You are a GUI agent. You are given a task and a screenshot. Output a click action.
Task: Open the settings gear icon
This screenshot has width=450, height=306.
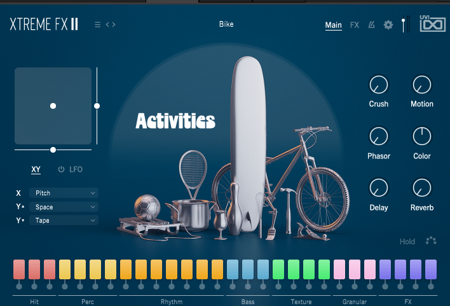pyautogui.click(x=388, y=25)
